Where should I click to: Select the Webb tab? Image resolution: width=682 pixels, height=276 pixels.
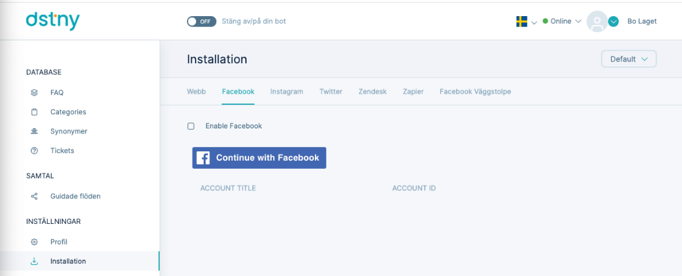click(x=196, y=92)
